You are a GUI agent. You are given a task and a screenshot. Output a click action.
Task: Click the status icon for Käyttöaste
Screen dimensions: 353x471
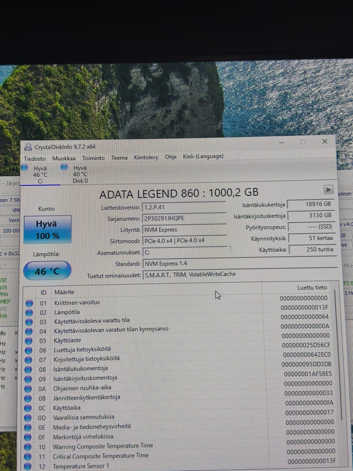point(29,341)
